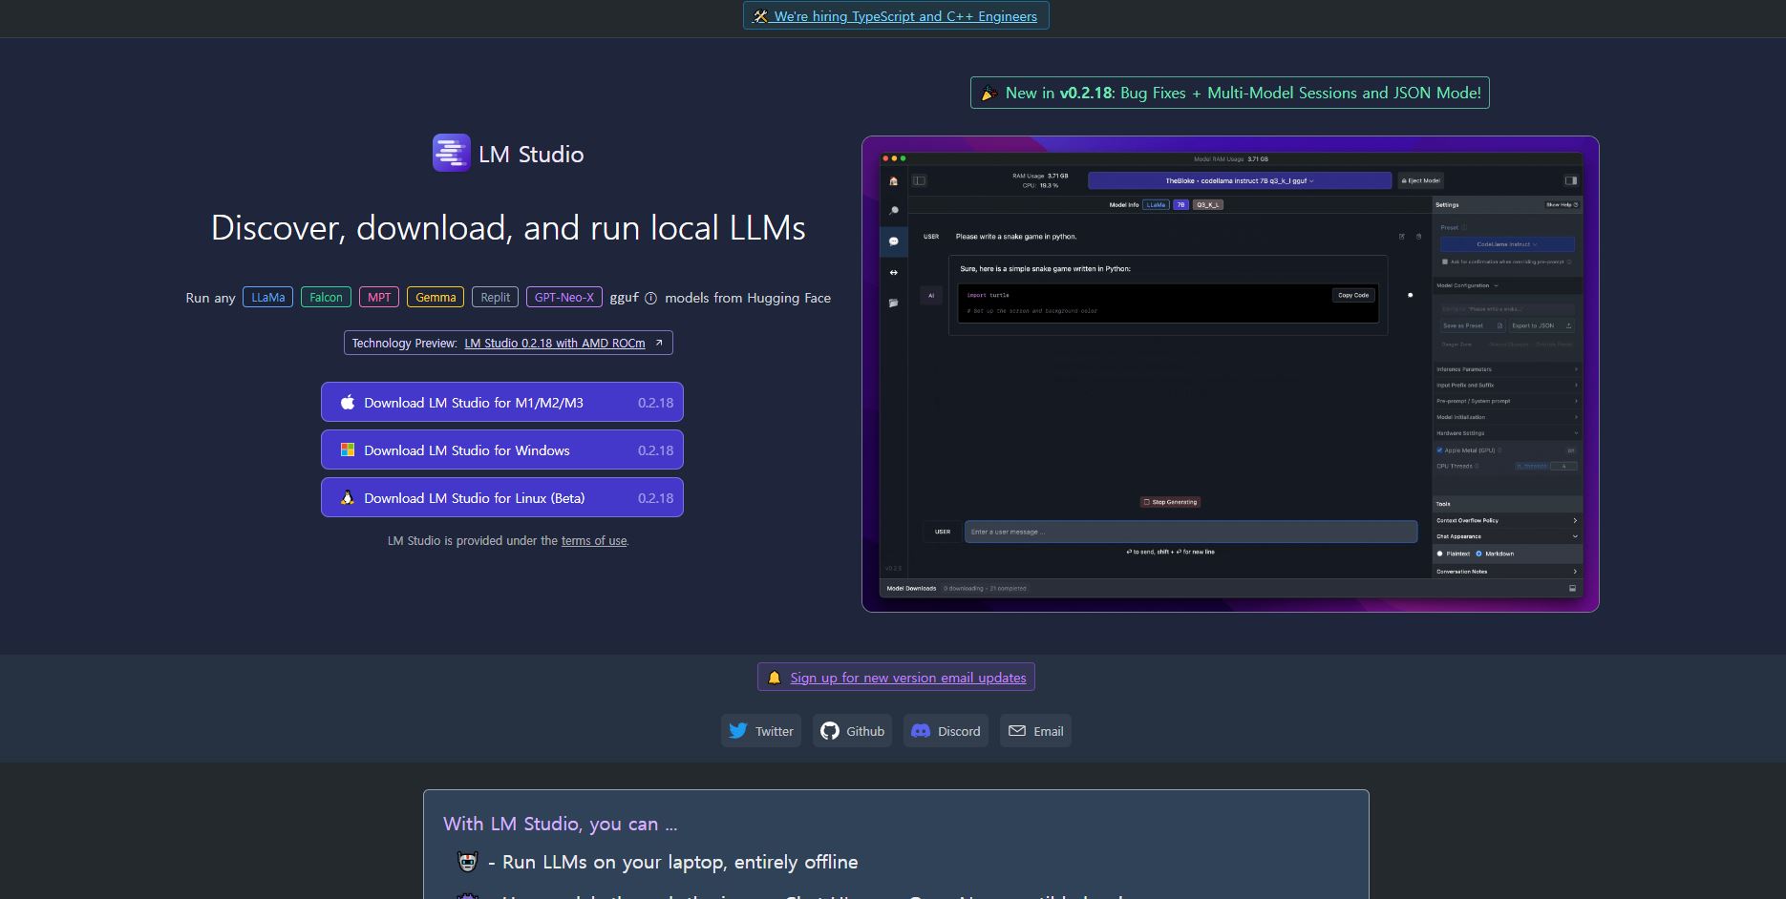Open the Github social link
This screenshot has width=1786, height=899.
point(852,731)
